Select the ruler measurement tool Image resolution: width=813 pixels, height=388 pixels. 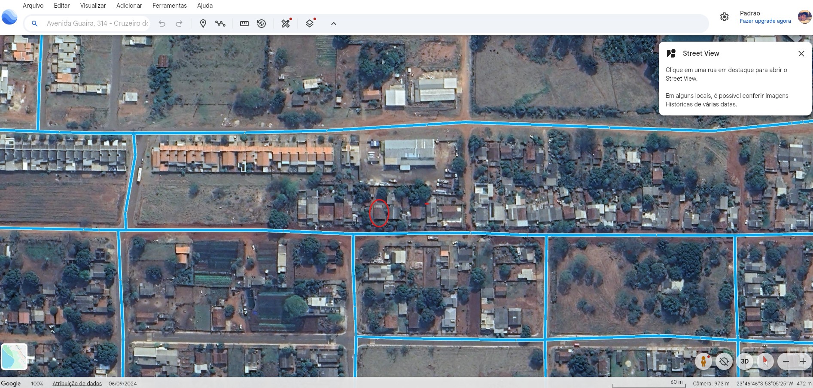point(244,24)
